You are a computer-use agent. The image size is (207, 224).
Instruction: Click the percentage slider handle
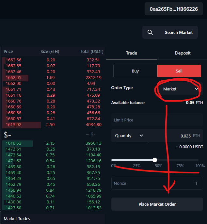155,160
